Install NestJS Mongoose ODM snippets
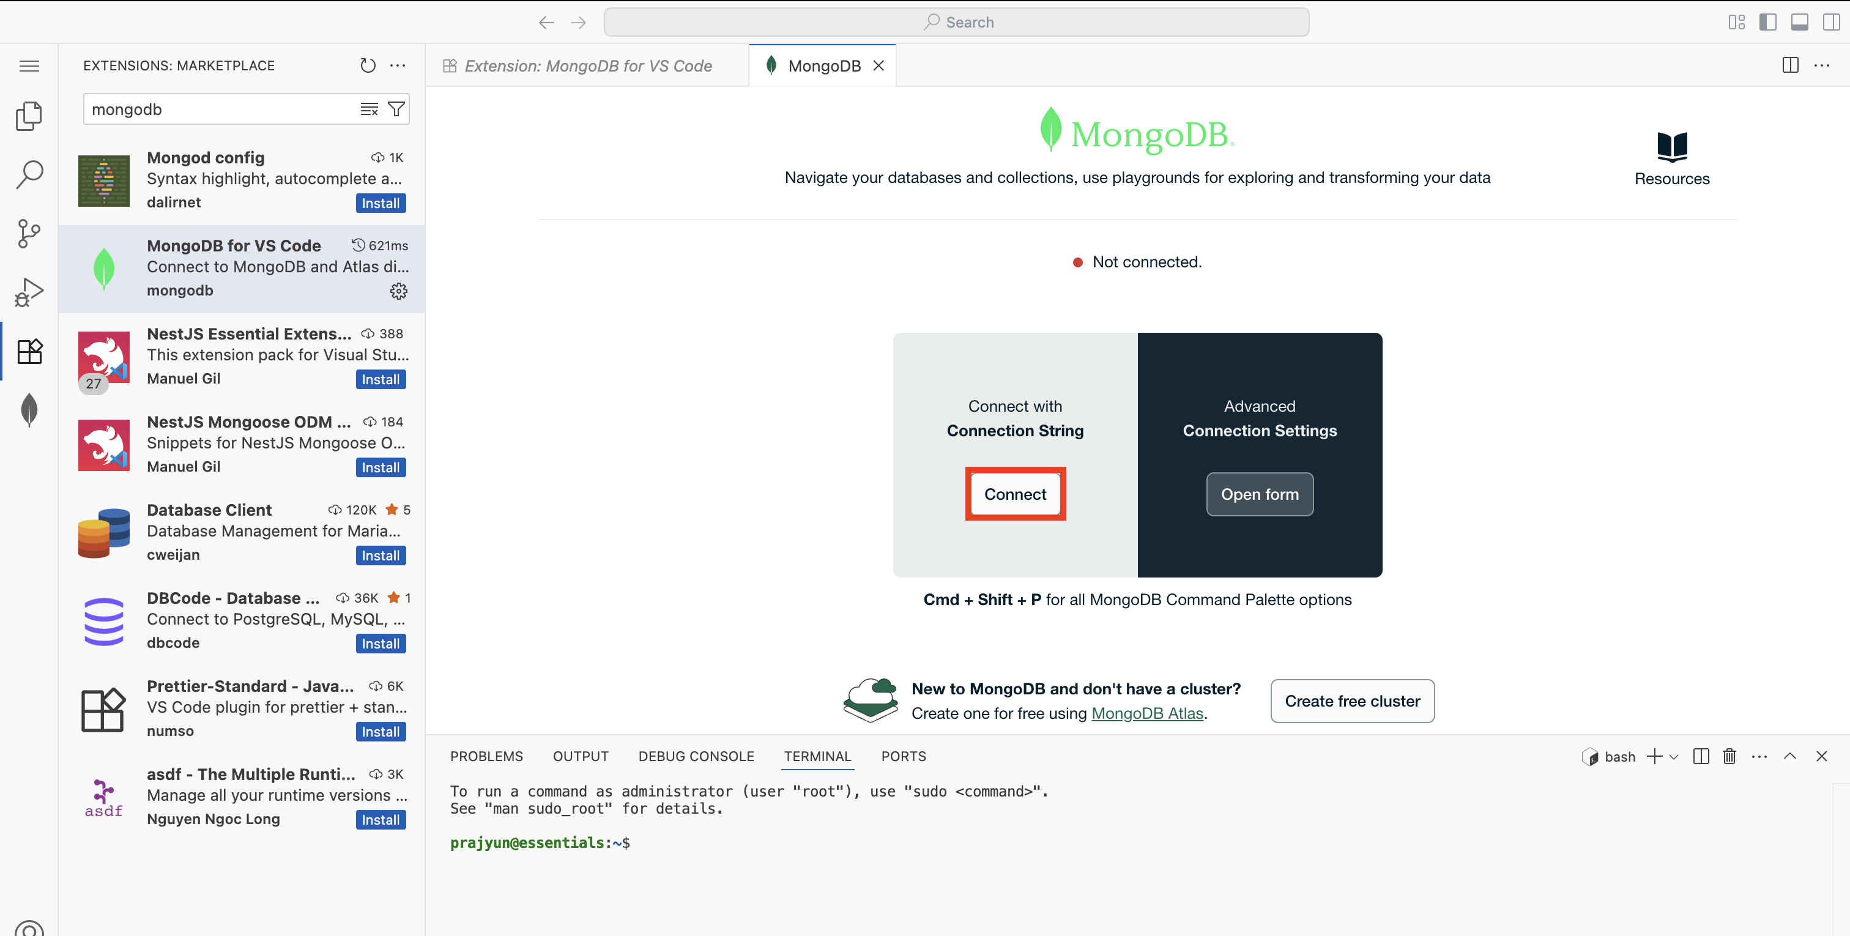 [381, 467]
